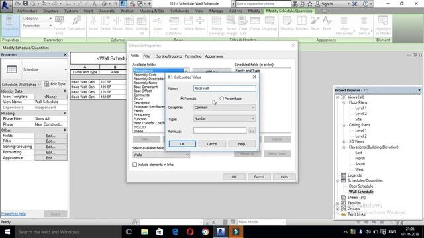
Task: Click the Name field containing total wall
Action: 225,88
